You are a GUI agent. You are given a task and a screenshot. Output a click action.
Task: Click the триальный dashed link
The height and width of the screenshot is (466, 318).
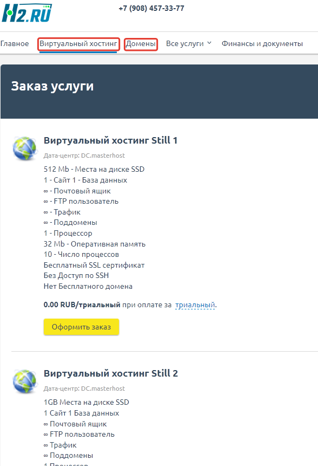click(x=195, y=305)
